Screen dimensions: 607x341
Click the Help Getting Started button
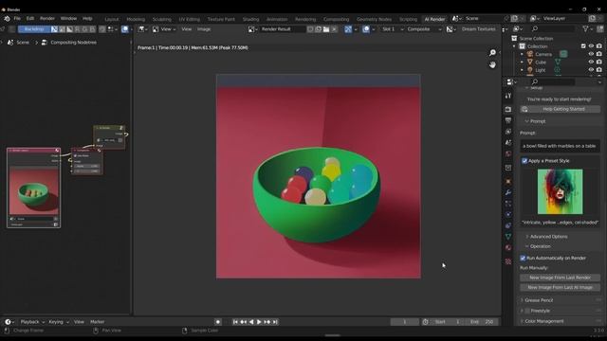pos(560,110)
